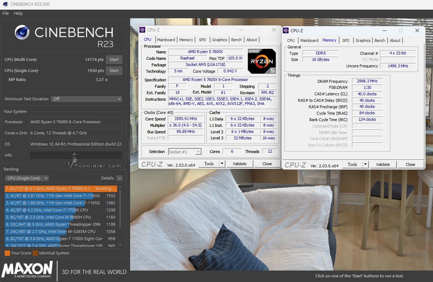
Task: Click the brown Identical System legend swatch
Action: pos(35,253)
